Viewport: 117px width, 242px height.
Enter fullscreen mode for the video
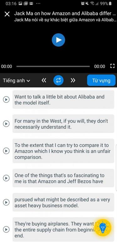coord(113,66)
